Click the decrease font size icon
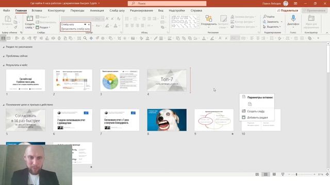Image resolution: width=330 pixels, height=185 pixels. pos(112,18)
